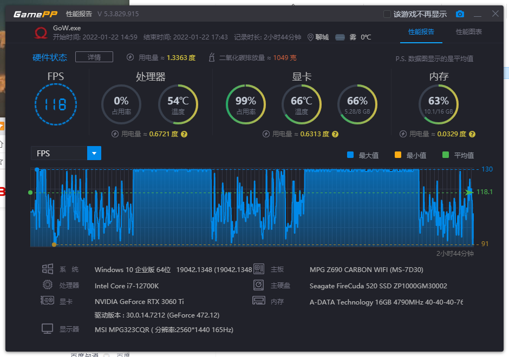Click the GoW.exe game logo icon
509x357 pixels.
click(41, 33)
